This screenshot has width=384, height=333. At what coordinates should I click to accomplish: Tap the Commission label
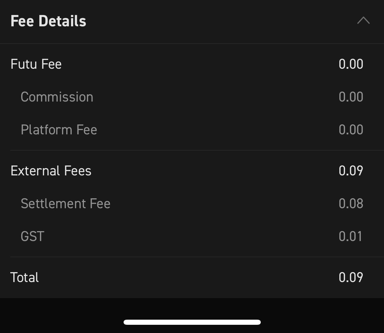57,97
